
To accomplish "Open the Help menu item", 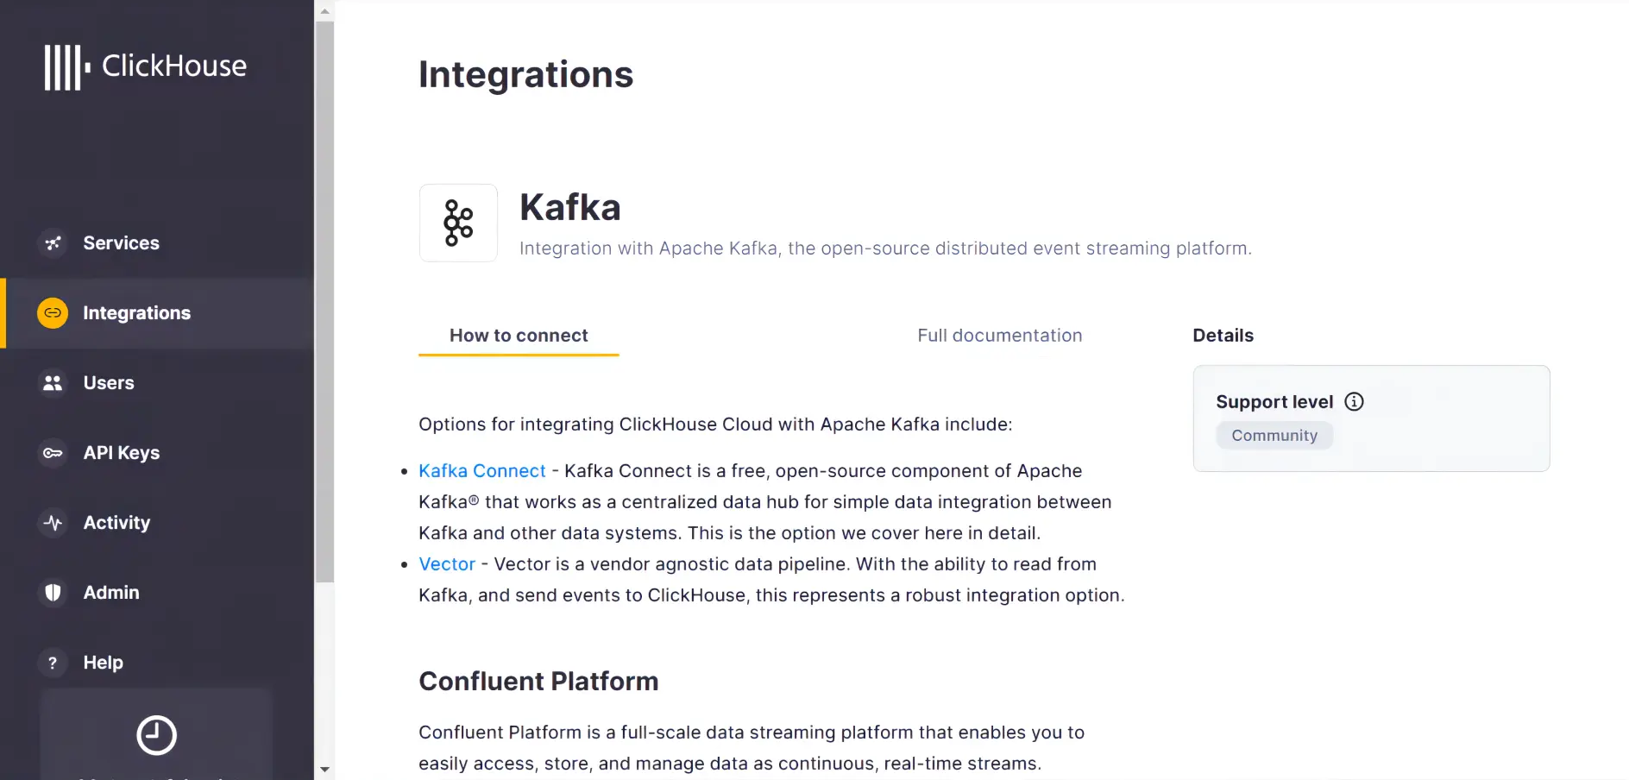I will point(157,663).
